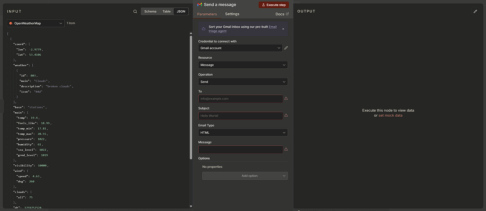Click the warning icon next to the Message field
This screenshot has width=486, height=211.
pos(286,149)
